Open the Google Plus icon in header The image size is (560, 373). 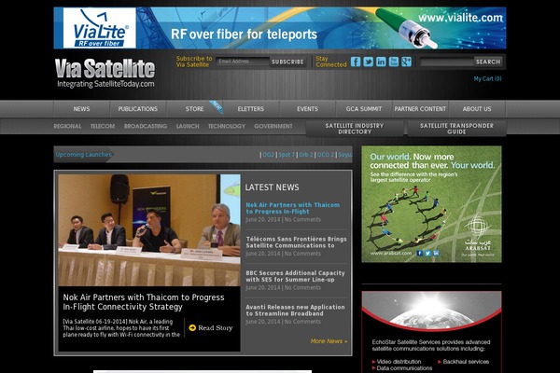click(x=406, y=62)
